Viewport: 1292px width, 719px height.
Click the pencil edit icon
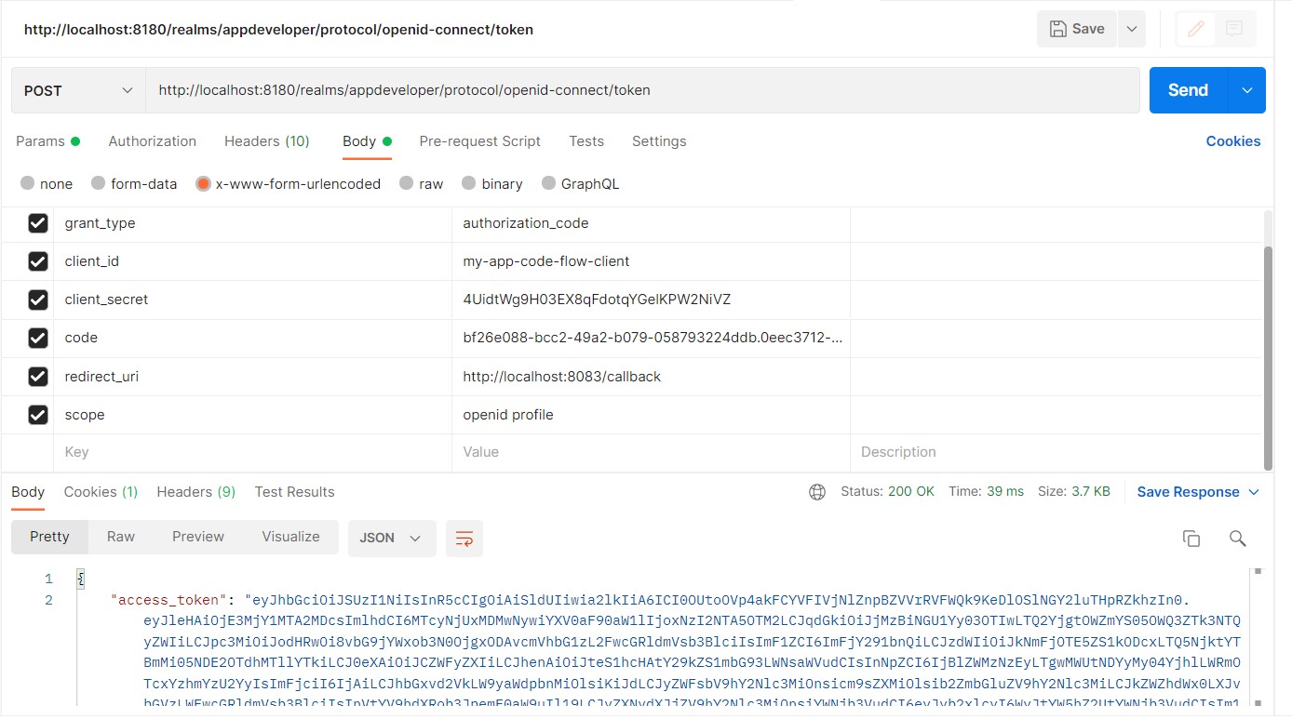click(x=1196, y=29)
